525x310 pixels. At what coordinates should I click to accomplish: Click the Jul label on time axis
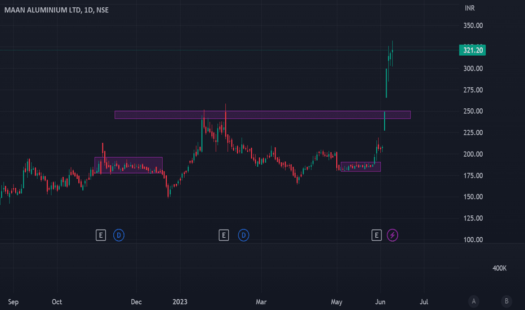click(424, 302)
